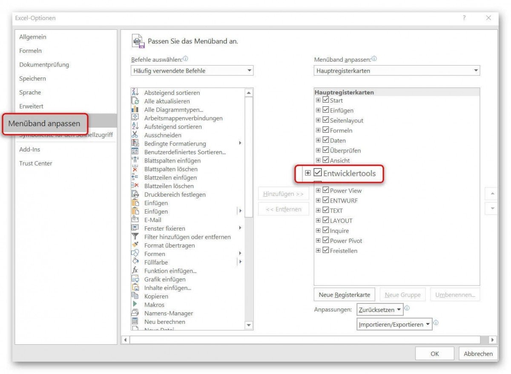Screen dimensions: 511x374
Task: Uncheck the Start tab checkbox
Action: [326, 100]
